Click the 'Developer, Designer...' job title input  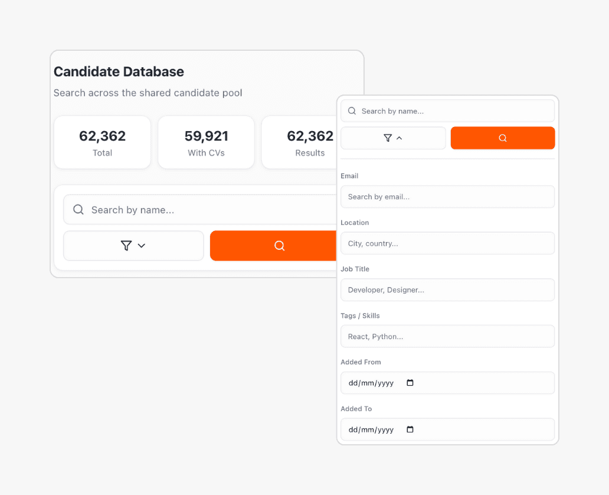447,289
